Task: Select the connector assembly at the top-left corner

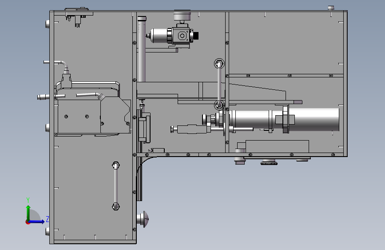Action: (79, 17)
